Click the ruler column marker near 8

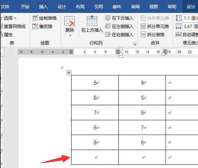pyautogui.click(x=118, y=52)
